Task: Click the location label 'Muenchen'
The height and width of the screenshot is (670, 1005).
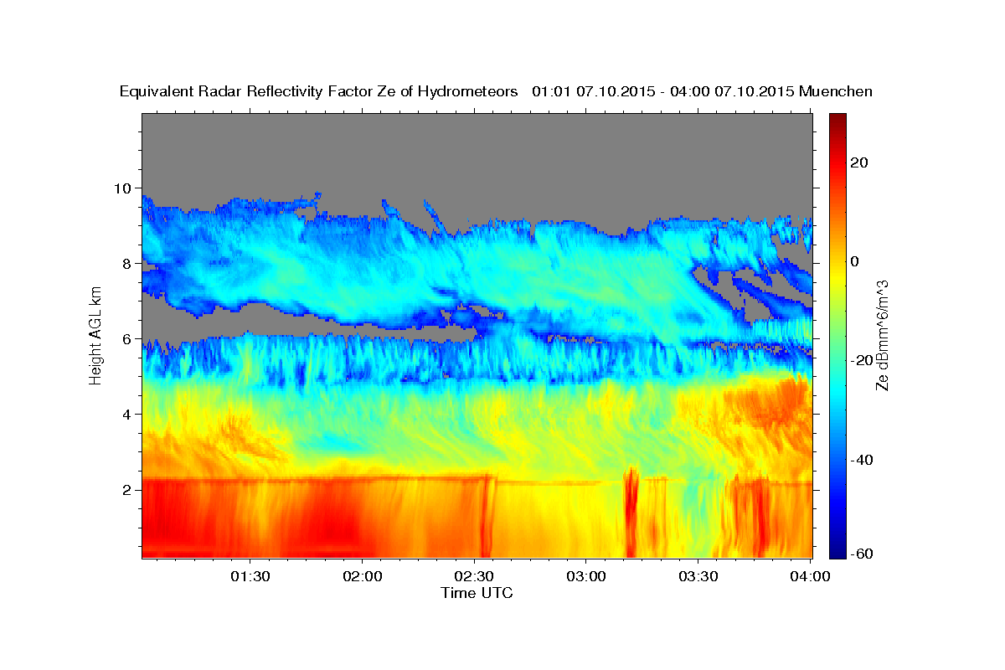Action: point(836,92)
